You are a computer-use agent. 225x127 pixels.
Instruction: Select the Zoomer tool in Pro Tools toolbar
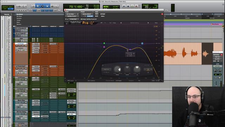pyautogui.click(x=33, y=6)
